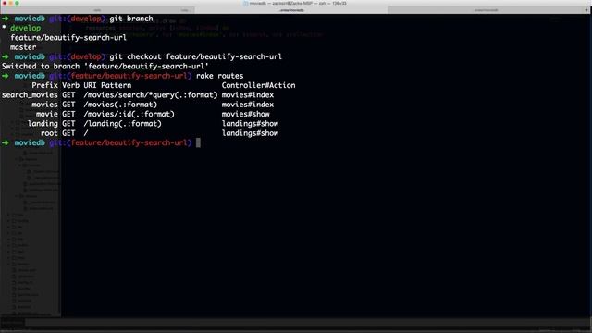This screenshot has height=333, width=592.
Task: Click the 'git checkout feature/beautify-search-url' command
Action: [x=195, y=56]
